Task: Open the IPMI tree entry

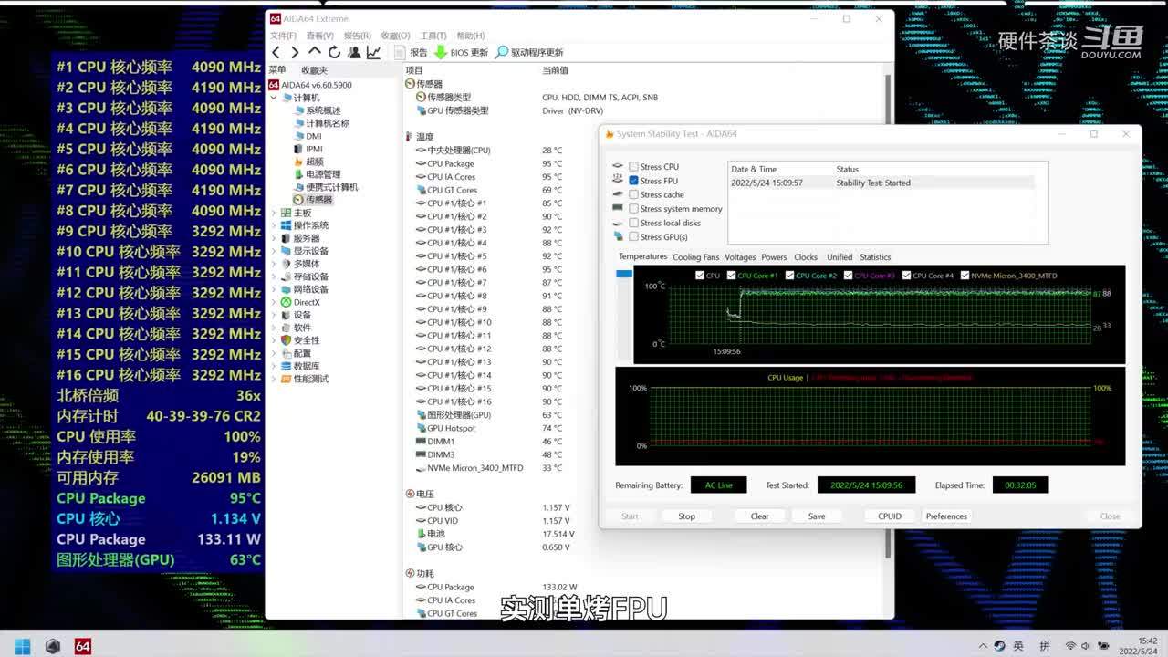Action: pyautogui.click(x=308, y=149)
